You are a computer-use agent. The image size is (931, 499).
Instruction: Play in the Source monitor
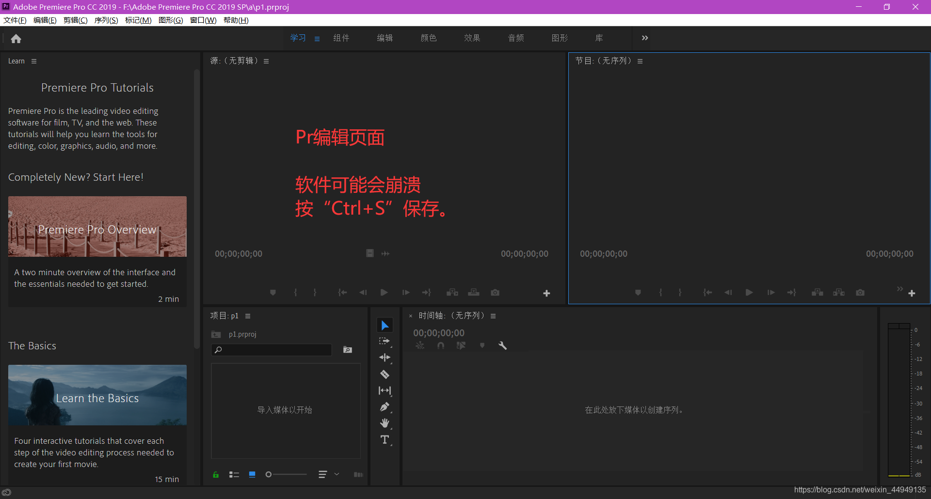tap(384, 293)
